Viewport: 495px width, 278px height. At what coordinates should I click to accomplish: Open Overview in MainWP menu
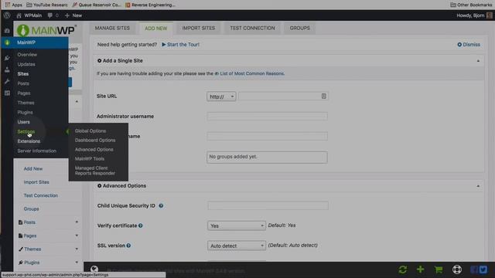pos(27,55)
